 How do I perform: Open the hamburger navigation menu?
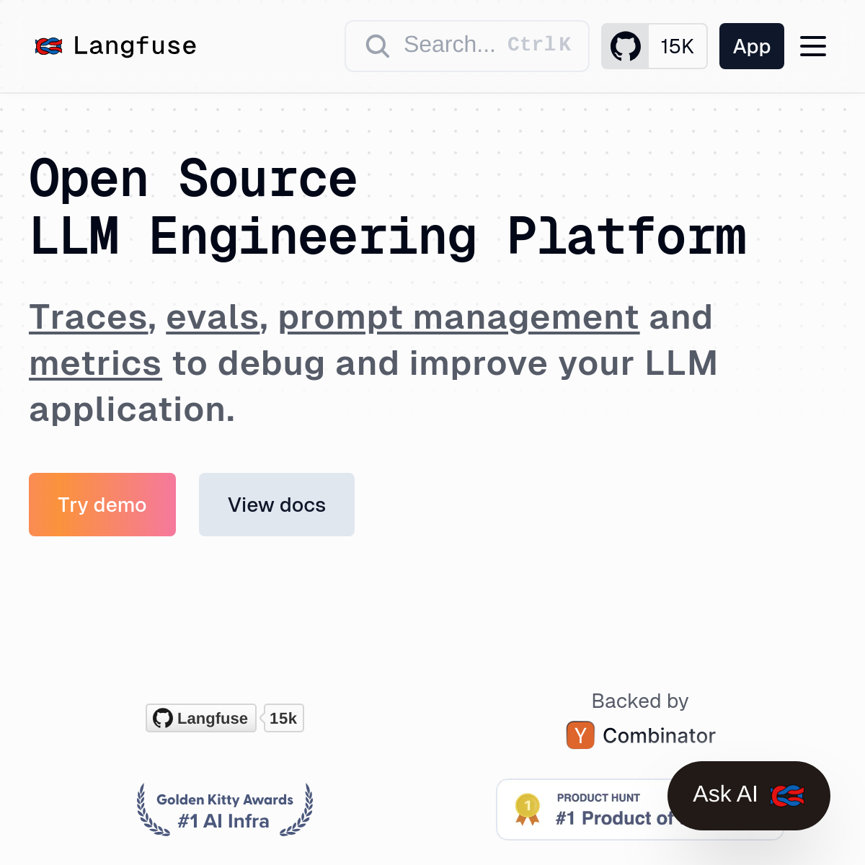pyautogui.click(x=812, y=47)
